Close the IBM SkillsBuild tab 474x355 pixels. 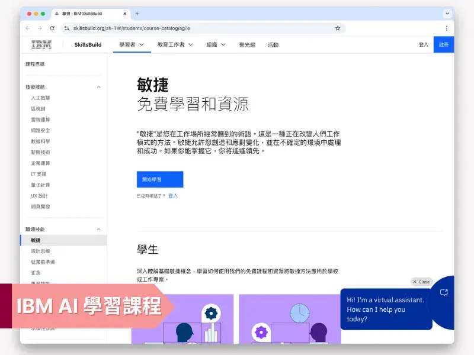pos(125,14)
